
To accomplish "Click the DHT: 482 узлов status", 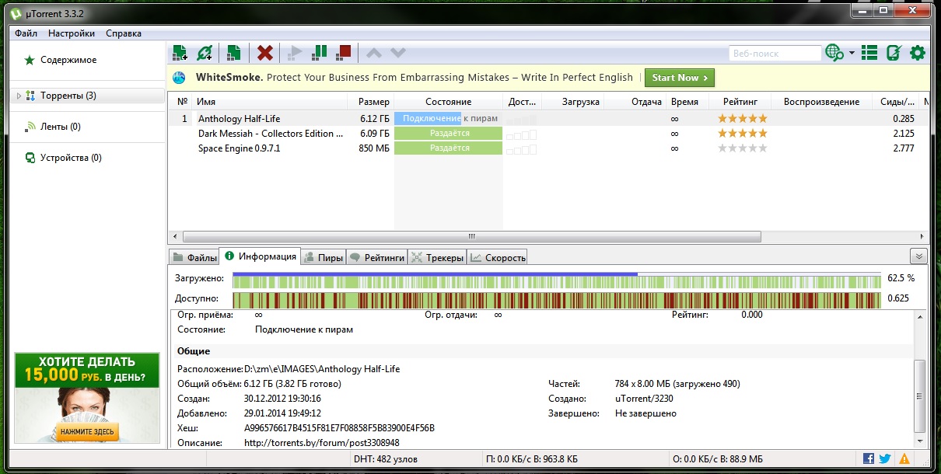I will 384,459.
